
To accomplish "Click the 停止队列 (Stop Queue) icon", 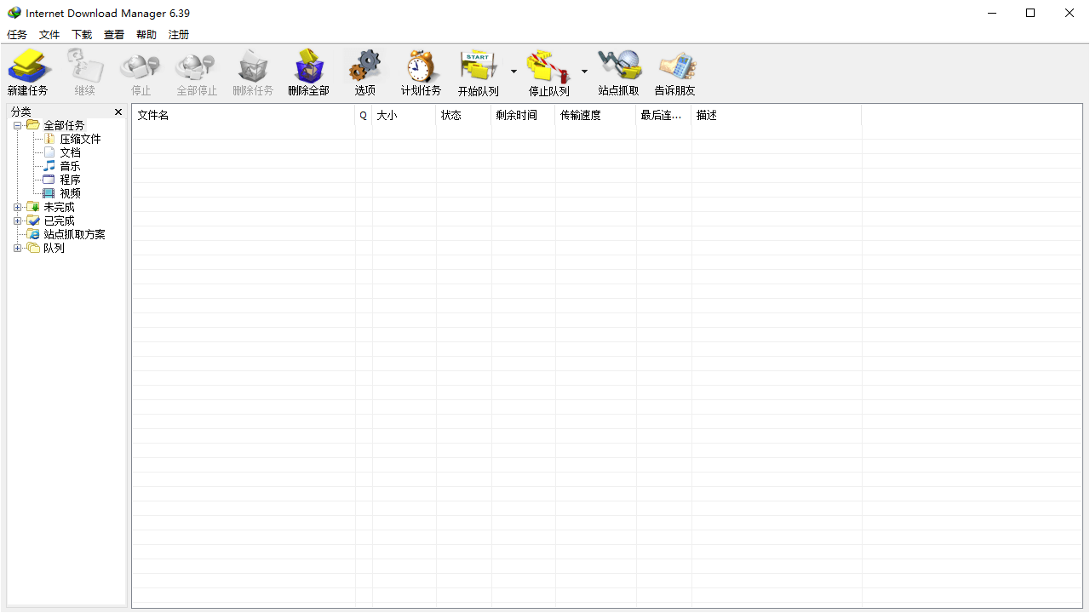I will (548, 66).
